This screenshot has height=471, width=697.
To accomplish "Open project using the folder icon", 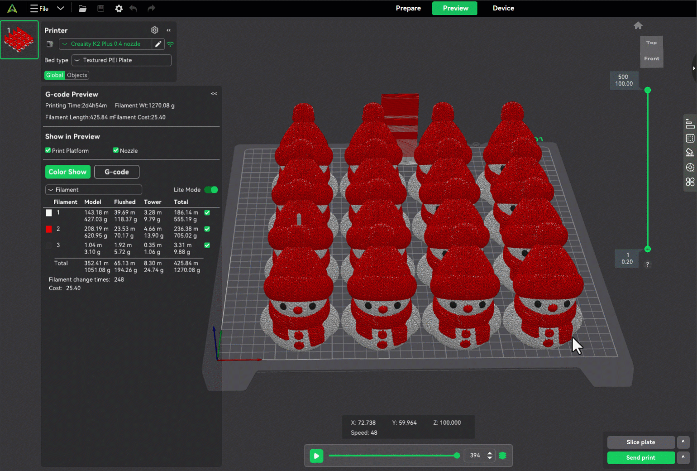I will coord(82,8).
